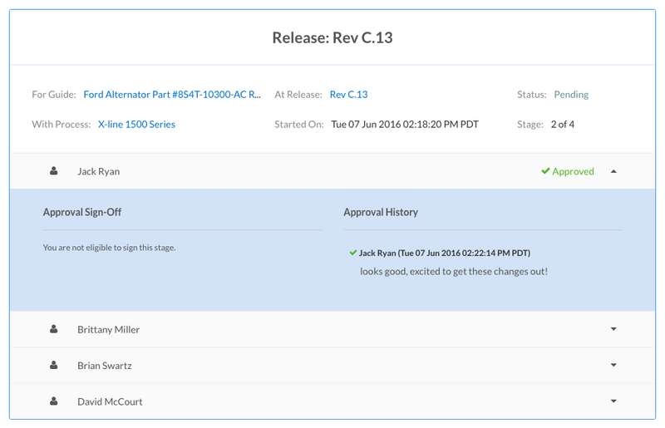
Task: Select the David McCourt name row
Action: point(110,401)
